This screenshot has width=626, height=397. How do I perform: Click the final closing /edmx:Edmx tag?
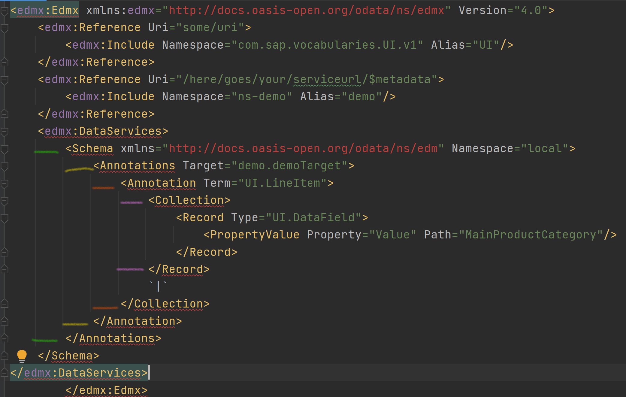107,390
